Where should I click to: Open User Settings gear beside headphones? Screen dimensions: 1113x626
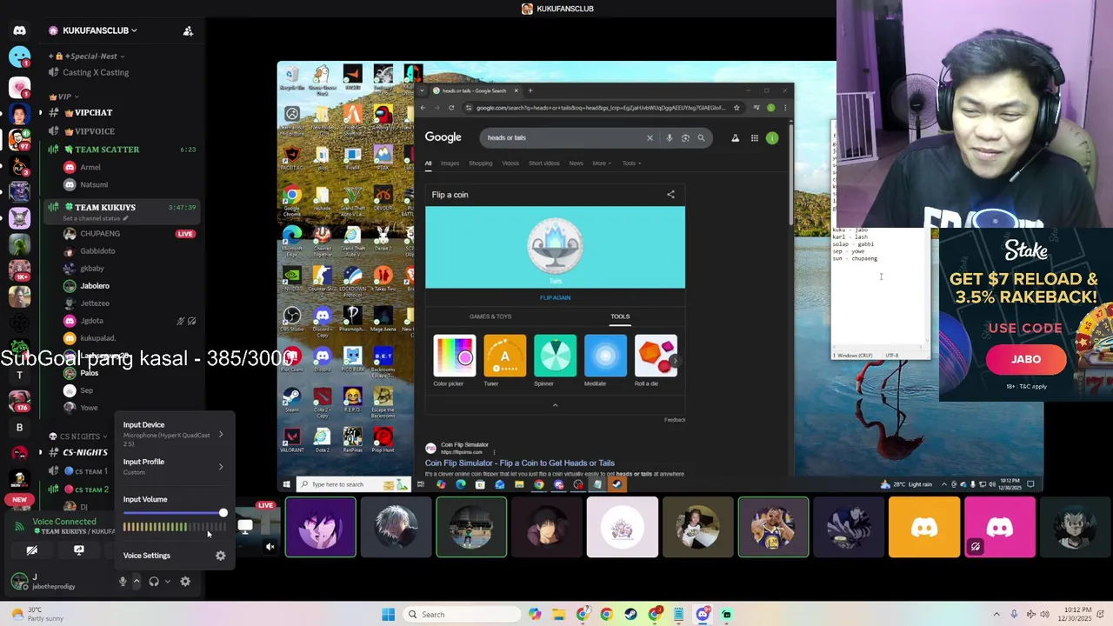(185, 582)
